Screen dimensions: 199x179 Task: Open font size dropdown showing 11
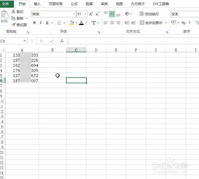coord(85,14)
